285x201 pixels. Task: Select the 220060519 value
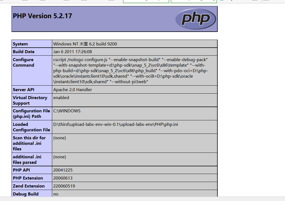pyautogui.click(x=64, y=186)
